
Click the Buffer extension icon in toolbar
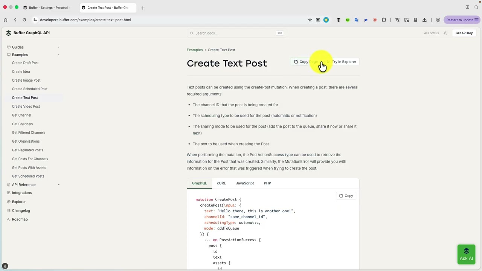339,20
